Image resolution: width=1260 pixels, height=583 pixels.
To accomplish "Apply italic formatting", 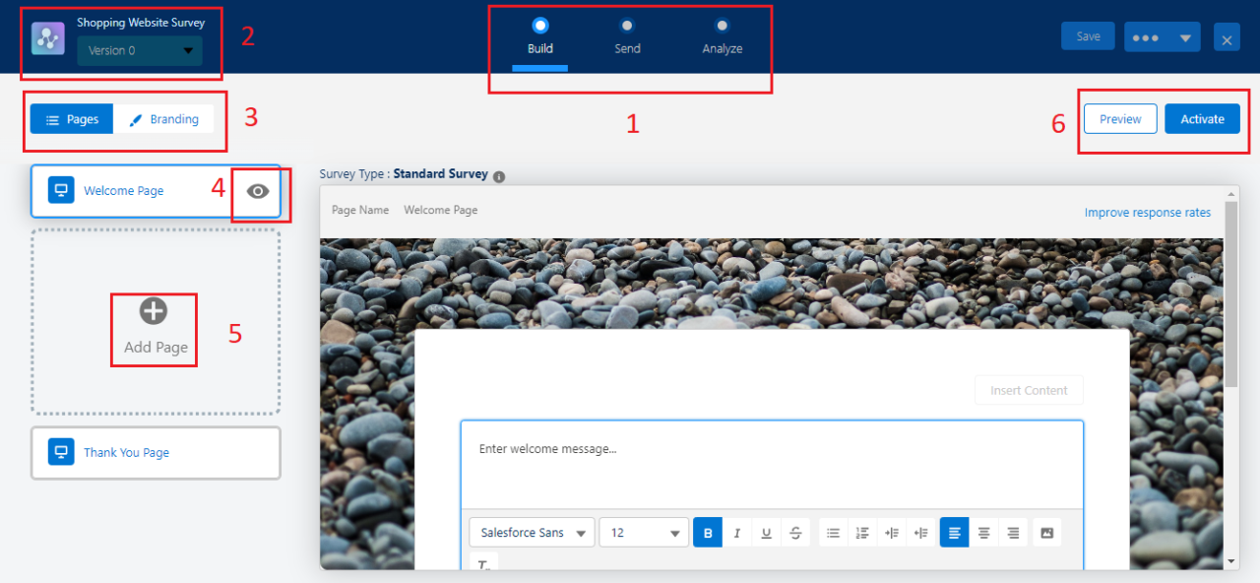I will tap(737, 532).
